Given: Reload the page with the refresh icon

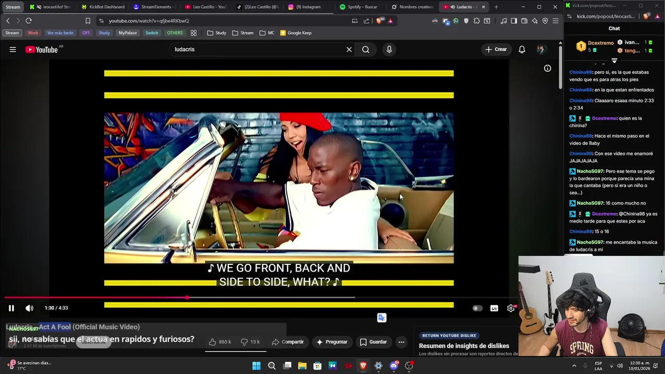Looking at the screenshot, I should [29, 21].
